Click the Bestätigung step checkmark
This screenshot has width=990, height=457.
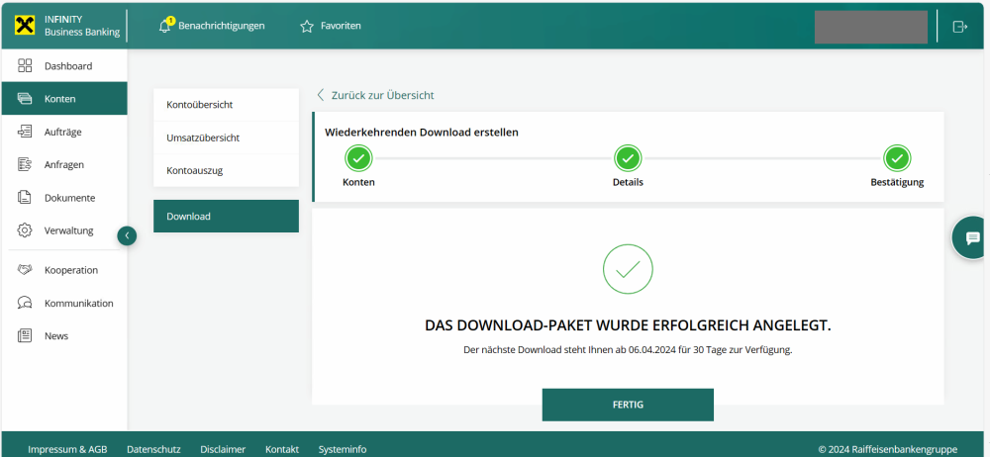click(897, 158)
